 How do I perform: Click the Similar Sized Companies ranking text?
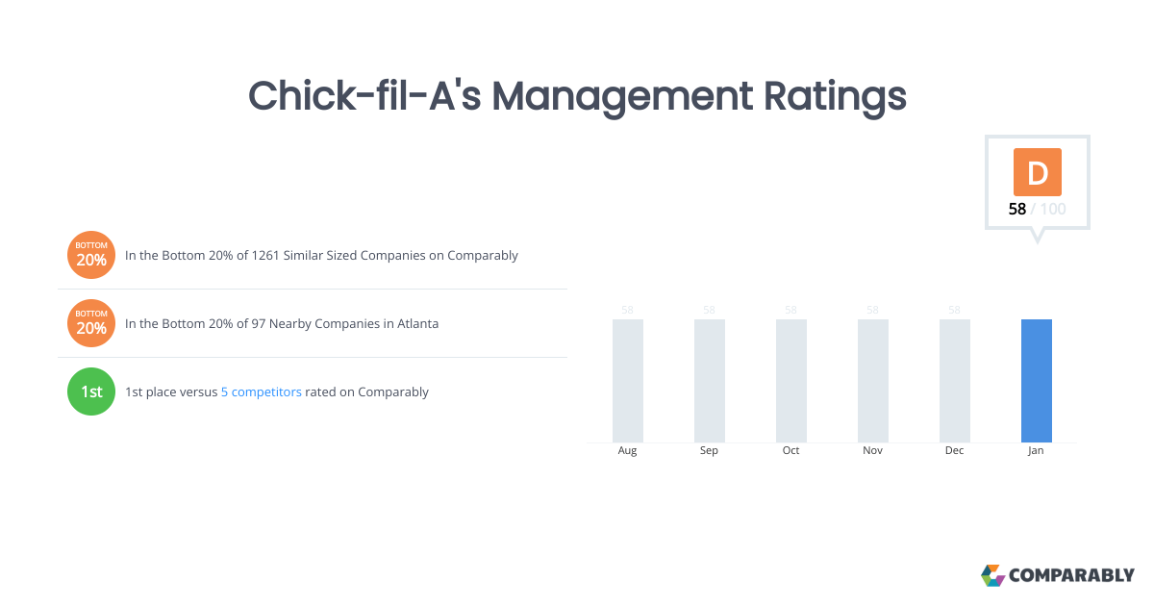pos(321,256)
